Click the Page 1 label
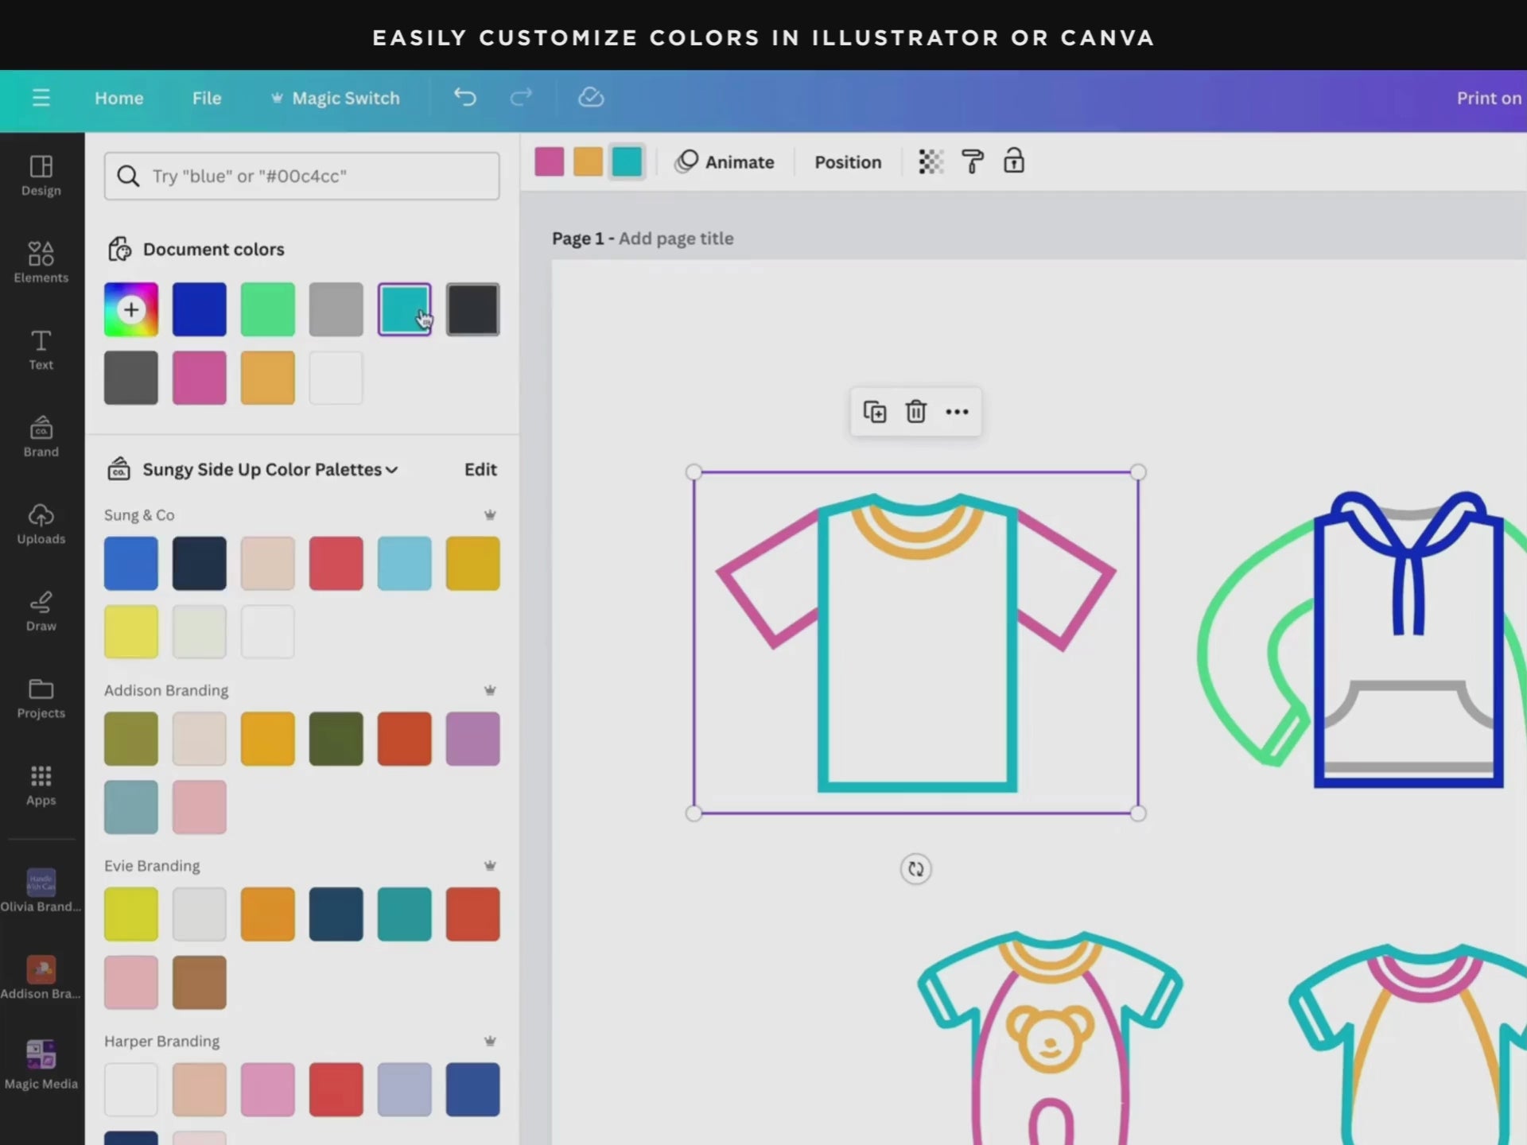Viewport: 1527px width, 1145px height. pos(578,239)
